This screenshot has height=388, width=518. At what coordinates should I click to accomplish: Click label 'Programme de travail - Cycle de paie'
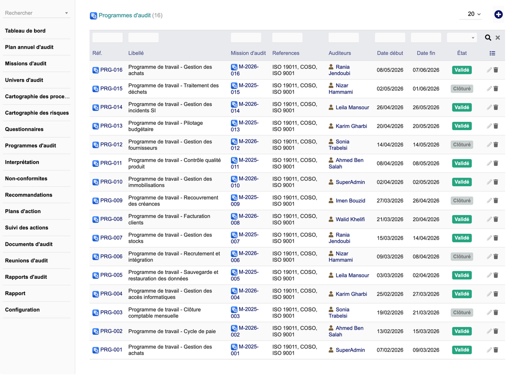tap(172, 331)
